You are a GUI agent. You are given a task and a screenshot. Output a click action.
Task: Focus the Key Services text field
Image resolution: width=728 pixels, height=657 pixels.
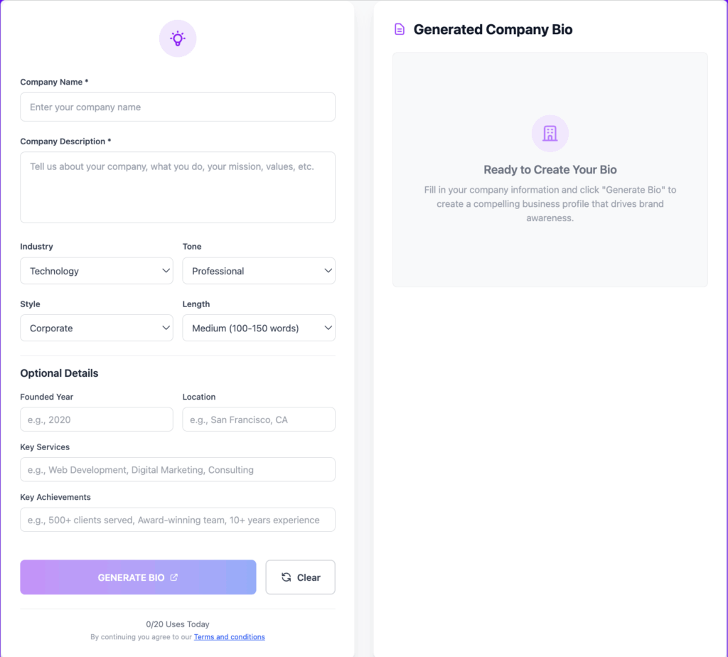pyautogui.click(x=178, y=470)
